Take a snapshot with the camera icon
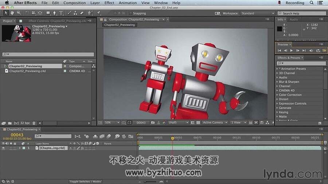 (153, 123)
